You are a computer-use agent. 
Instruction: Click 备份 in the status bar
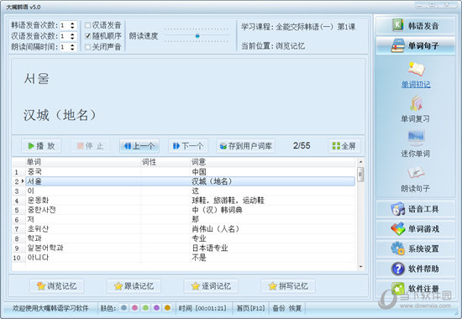coord(278,308)
